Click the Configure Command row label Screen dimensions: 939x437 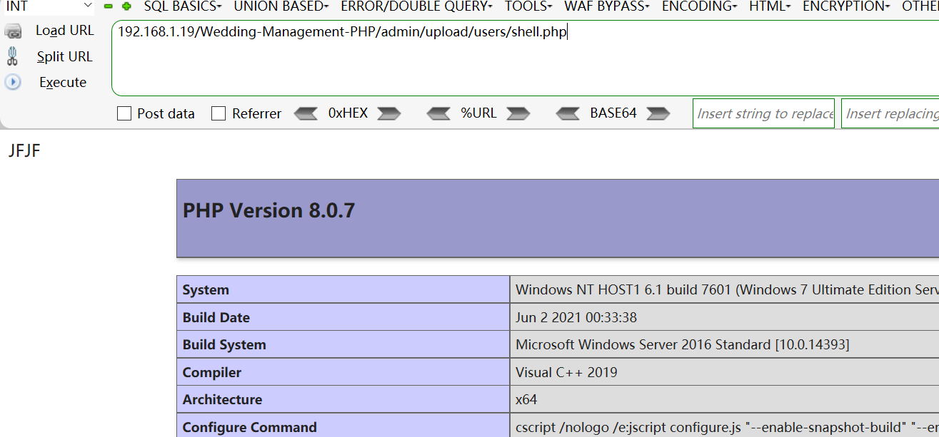(x=250, y=427)
